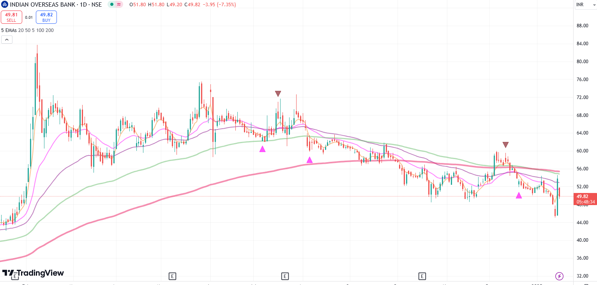Select the −3.95 (−7.35%) change value

219,5
